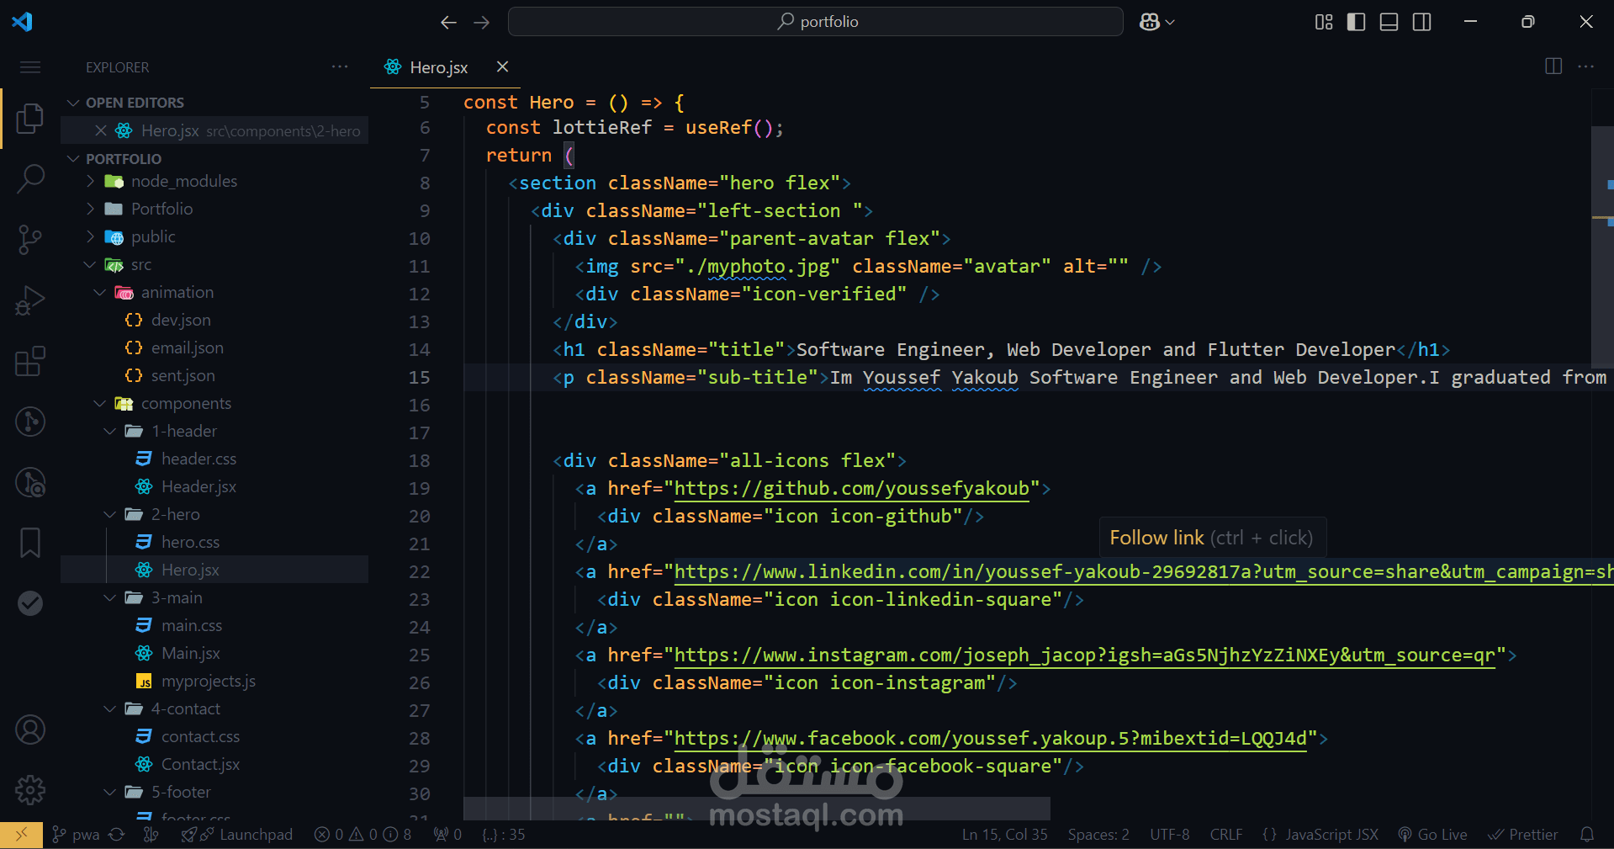Viewport: 1614px width, 849px height.
Task: Follow the linkedin.com link in code
Action: (x=1144, y=572)
